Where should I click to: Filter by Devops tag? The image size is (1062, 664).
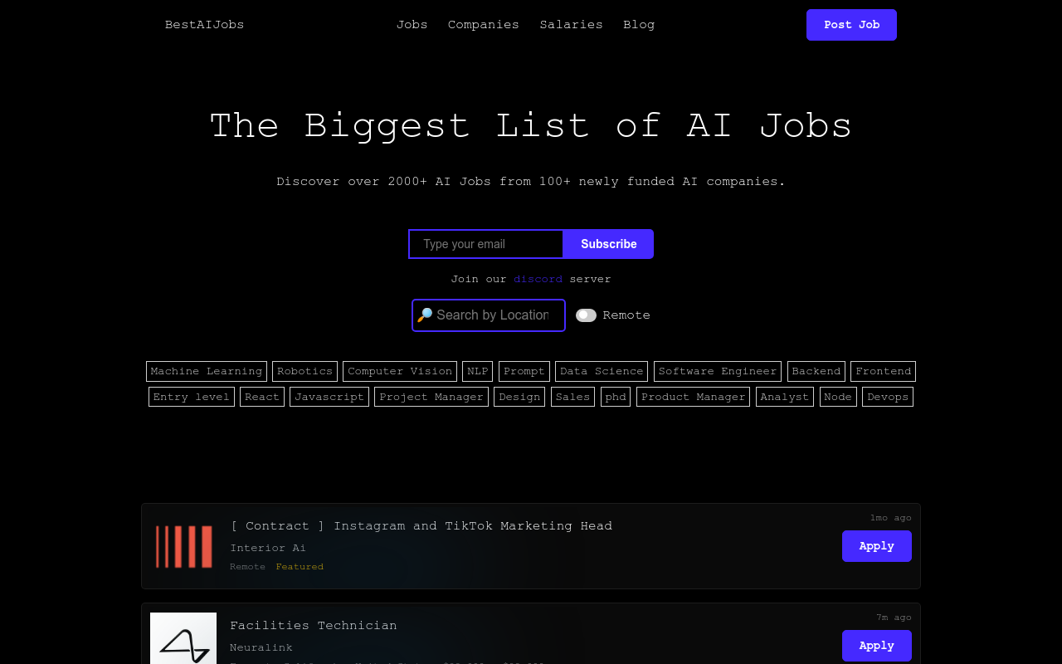coord(888,397)
